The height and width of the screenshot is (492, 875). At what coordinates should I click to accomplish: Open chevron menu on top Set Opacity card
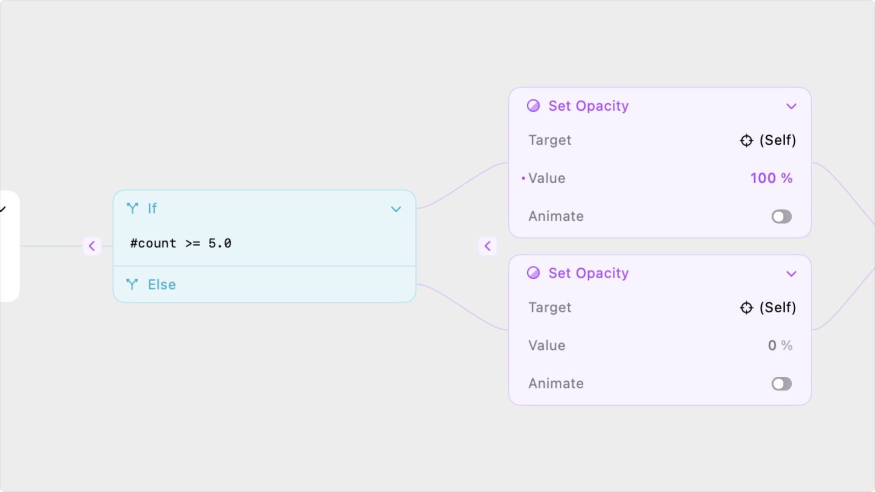[791, 106]
